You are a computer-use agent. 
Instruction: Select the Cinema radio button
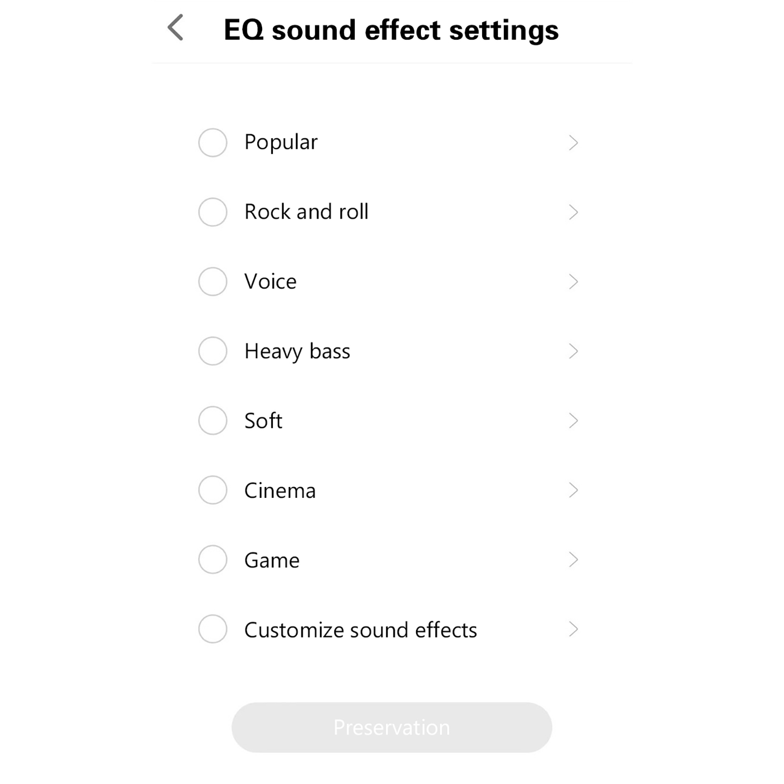pos(213,490)
